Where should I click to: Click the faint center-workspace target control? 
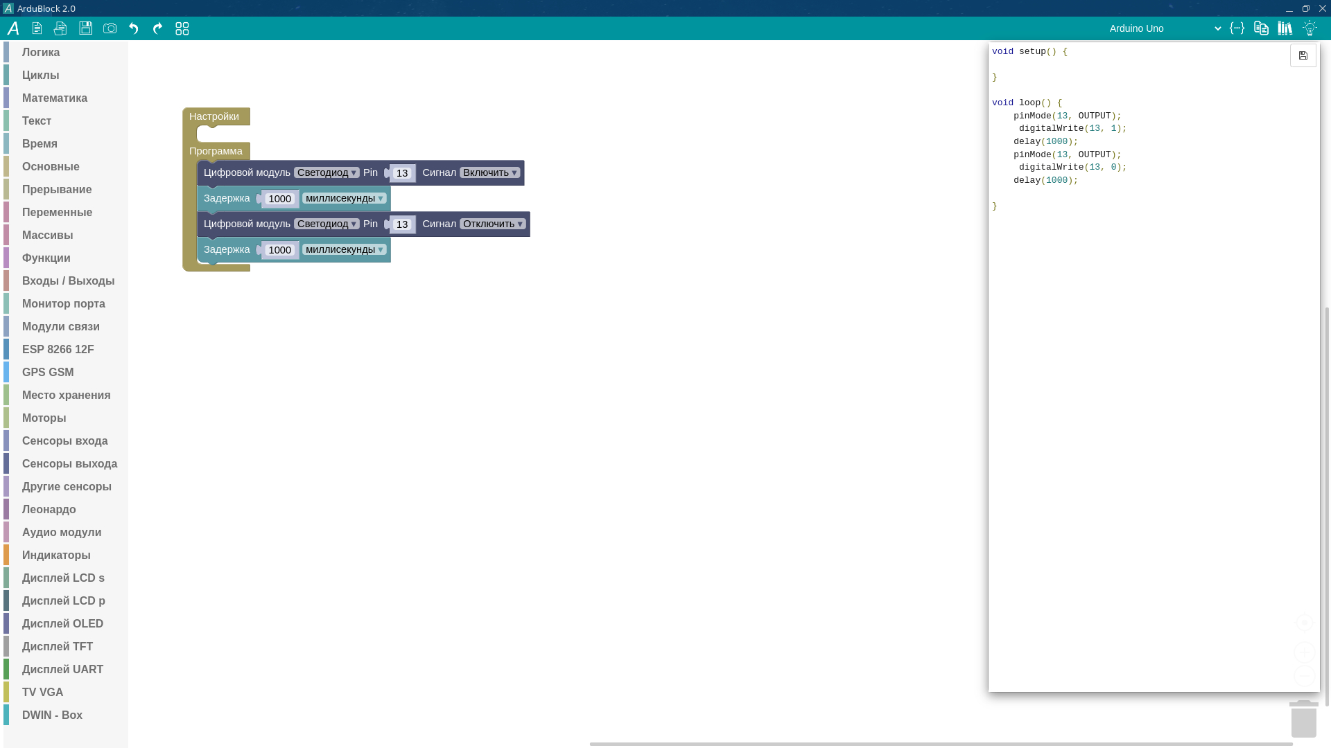click(1305, 623)
